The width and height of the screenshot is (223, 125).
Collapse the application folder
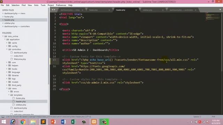click(5, 39)
